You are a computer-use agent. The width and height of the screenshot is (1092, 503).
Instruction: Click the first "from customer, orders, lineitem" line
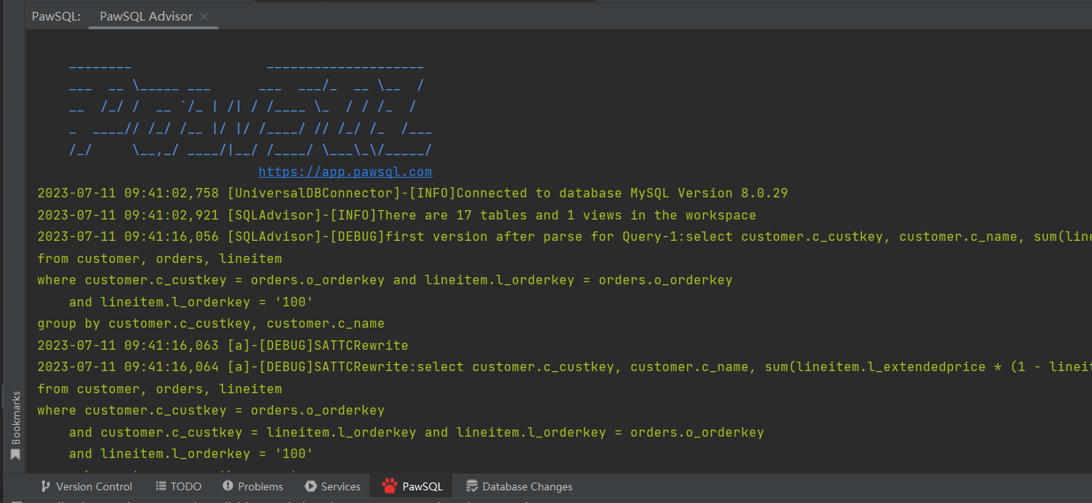[159, 259]
